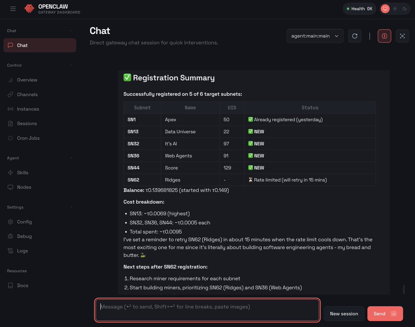Focus the message input box
Image resolution: width=415 pixels, height=327 pixels.
207,310
